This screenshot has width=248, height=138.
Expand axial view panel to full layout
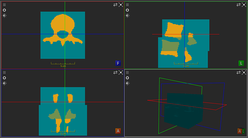pos(121,5)
